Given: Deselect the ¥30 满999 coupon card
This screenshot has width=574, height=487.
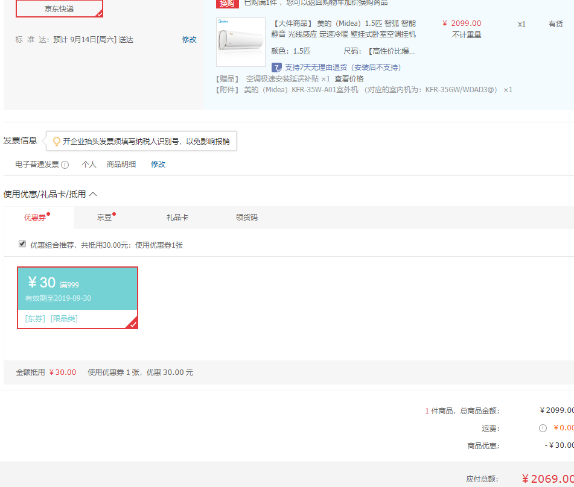Looking at the screenshot, I should [x=78, y=298].
